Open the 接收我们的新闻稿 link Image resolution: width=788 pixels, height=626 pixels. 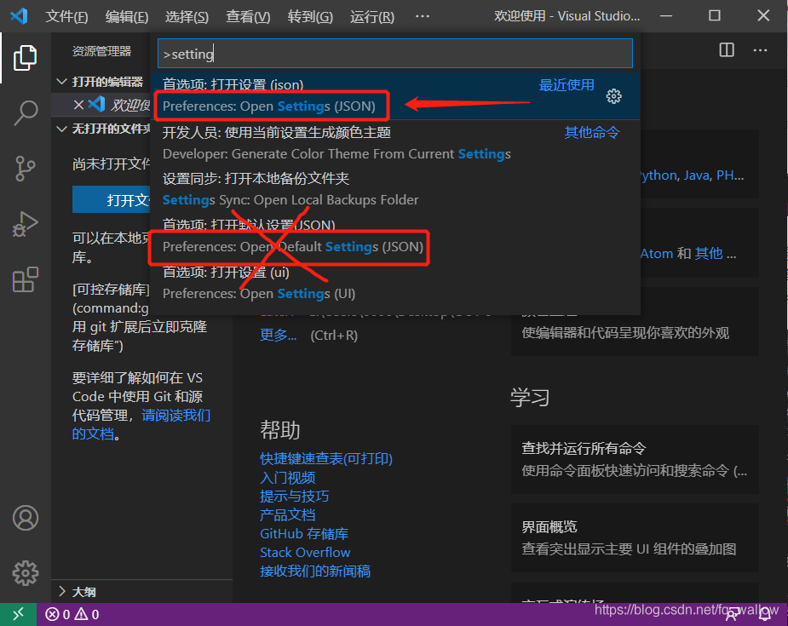click(x=315, y=571)
